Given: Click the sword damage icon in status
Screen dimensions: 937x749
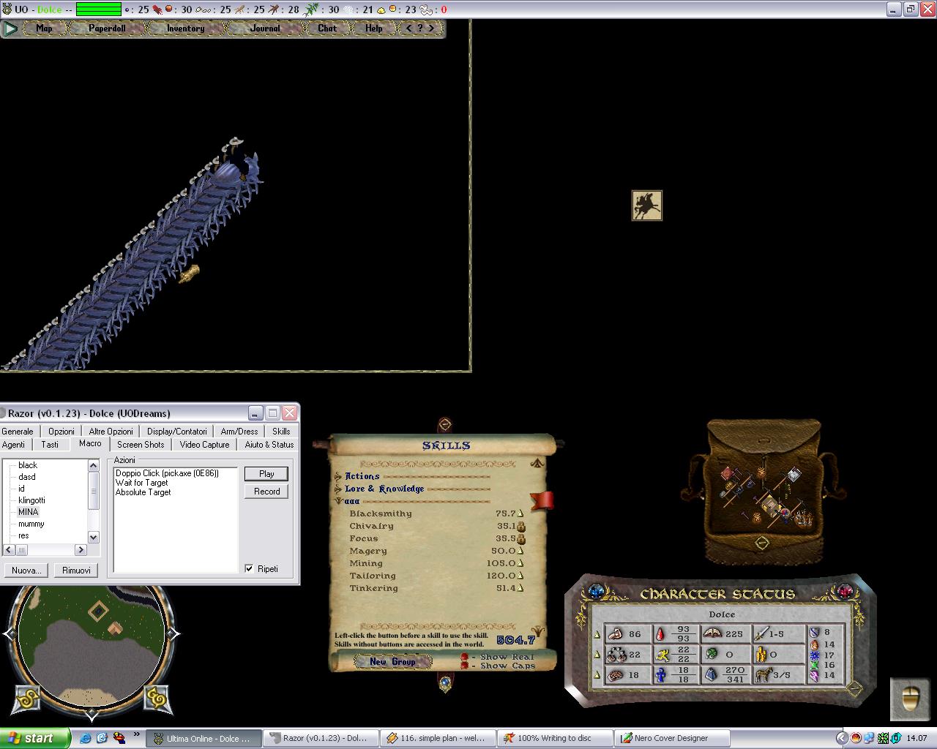Looking at the screenshot, I should (x=761, y=633).
